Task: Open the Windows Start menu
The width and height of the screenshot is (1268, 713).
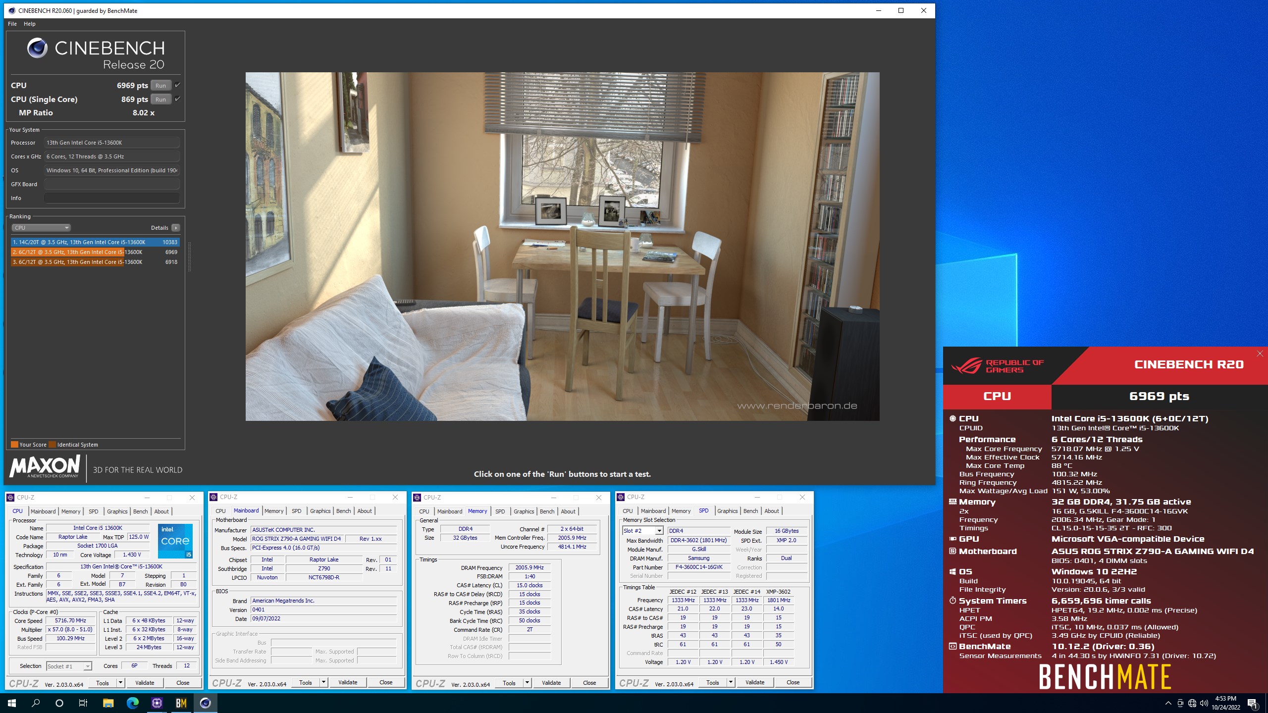Action: coord(12,703)
